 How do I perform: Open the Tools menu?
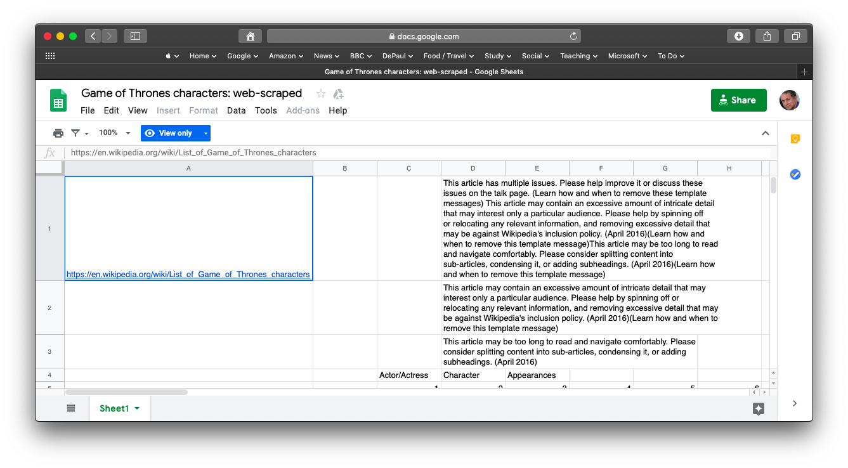pyautogui.click(x=266, y=110)
